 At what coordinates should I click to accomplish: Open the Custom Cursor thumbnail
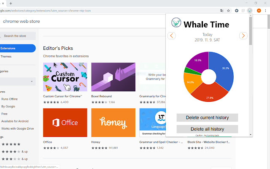65,77
